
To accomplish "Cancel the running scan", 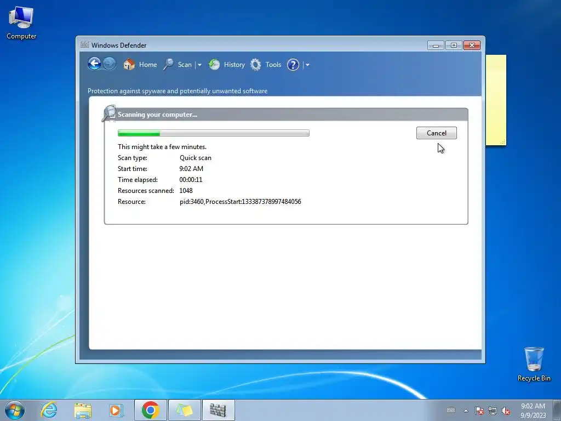I will tap(437, 133).
